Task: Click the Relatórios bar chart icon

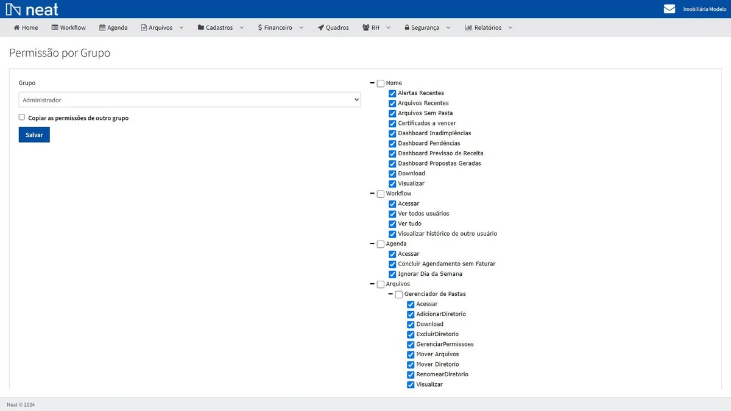Action: click(468, 27)
